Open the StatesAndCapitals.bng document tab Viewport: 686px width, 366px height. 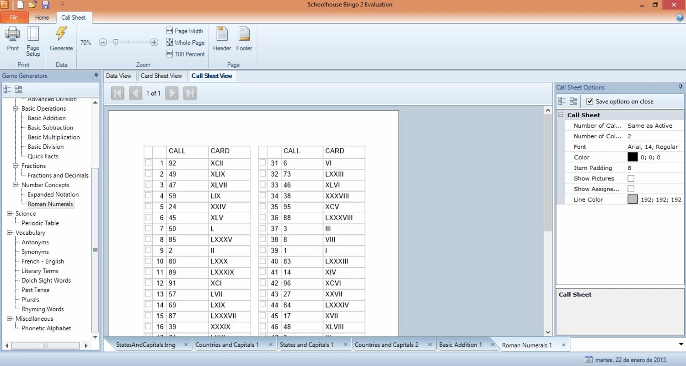[x=145, y=345]
